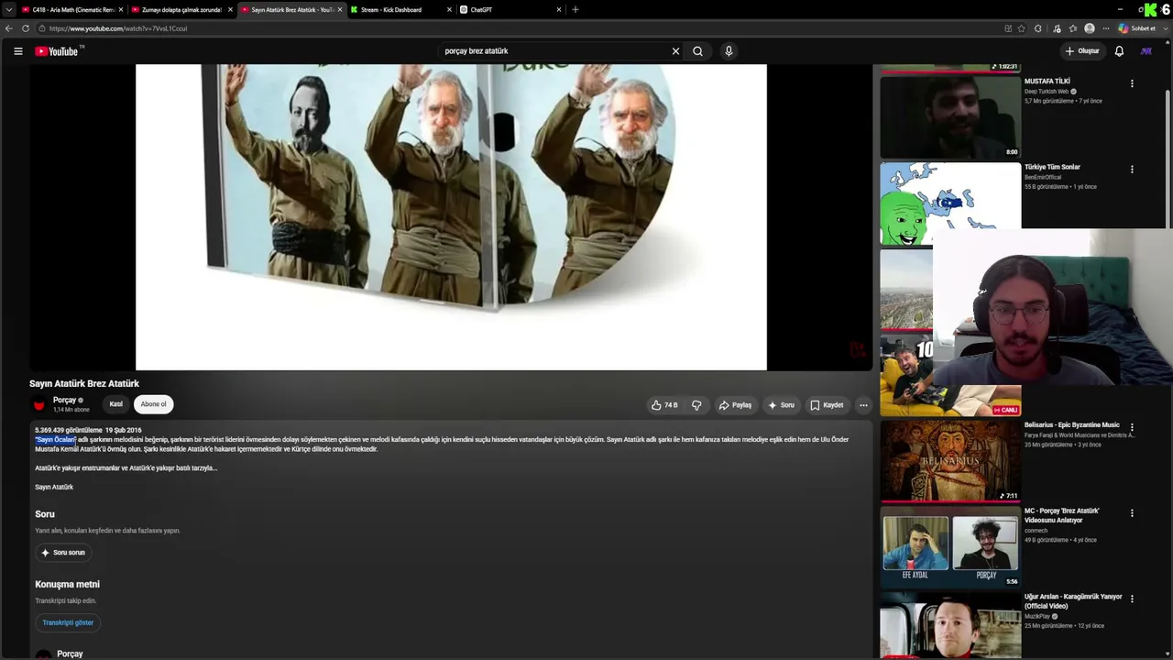Click the highlighted "Sayın Öcalan" text
Screen dimensions: 1173x660
(x=55, y=440)
